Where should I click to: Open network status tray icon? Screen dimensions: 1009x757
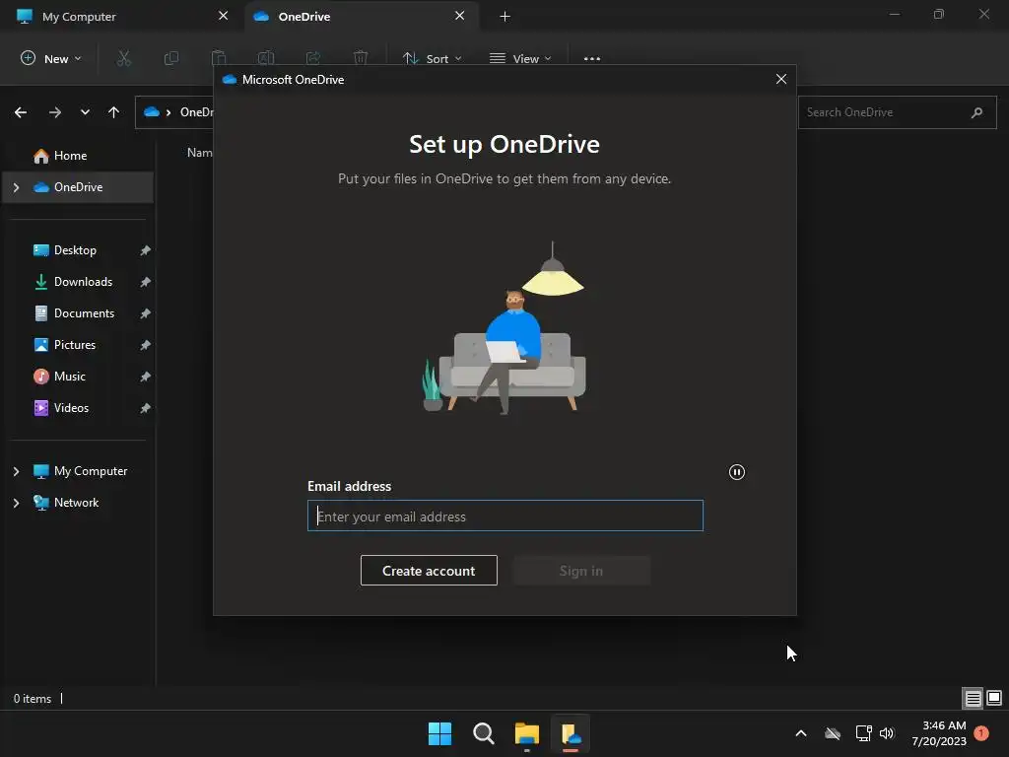tap(863, 733)
